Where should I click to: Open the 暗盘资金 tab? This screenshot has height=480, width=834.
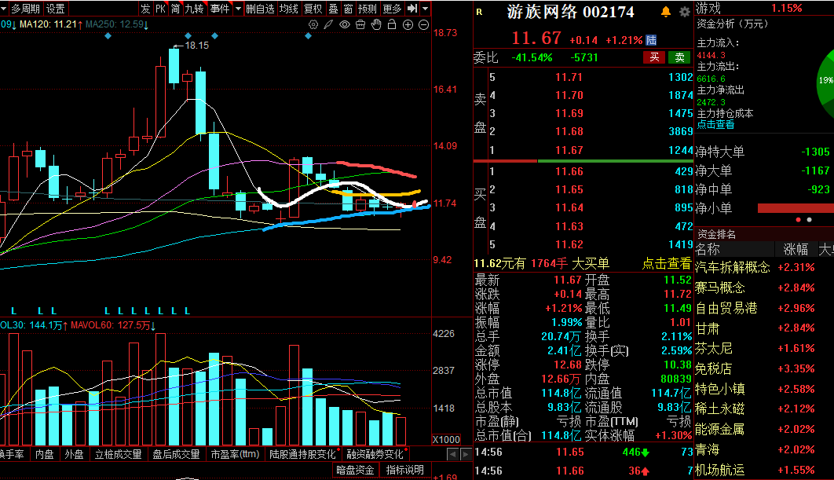click(x=355, y=470)
